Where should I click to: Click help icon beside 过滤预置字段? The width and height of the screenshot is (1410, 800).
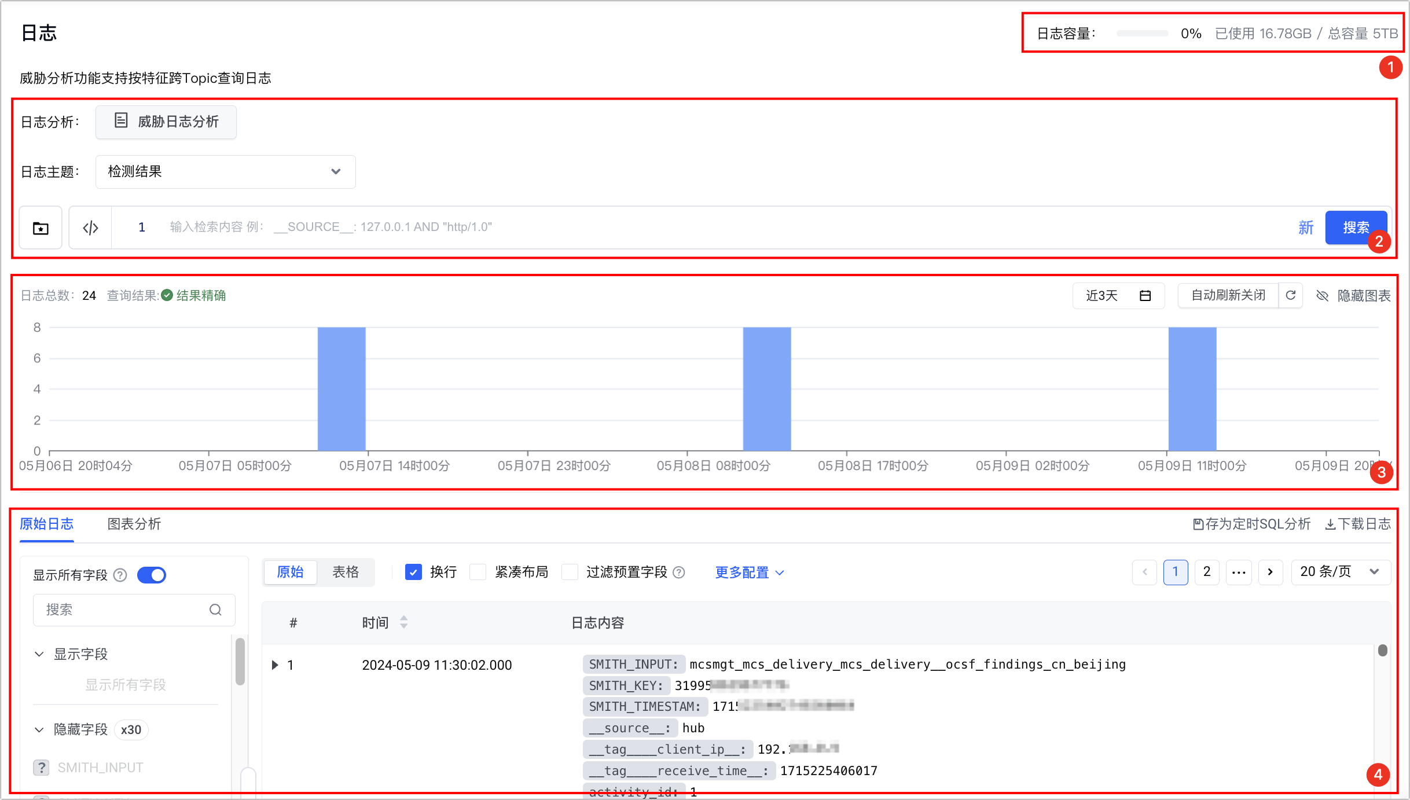[679, 573]
